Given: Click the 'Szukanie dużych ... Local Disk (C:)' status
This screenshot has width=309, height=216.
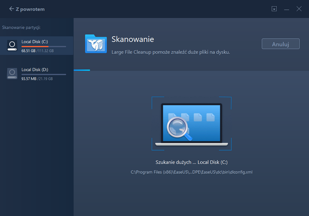Looking at the screenshot, I should tap(192, 162).
